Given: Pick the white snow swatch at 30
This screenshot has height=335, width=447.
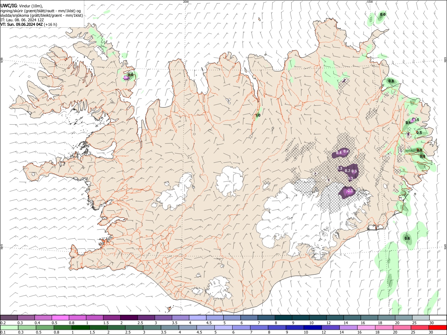Looking at the screenshot, I should point(438,318).
